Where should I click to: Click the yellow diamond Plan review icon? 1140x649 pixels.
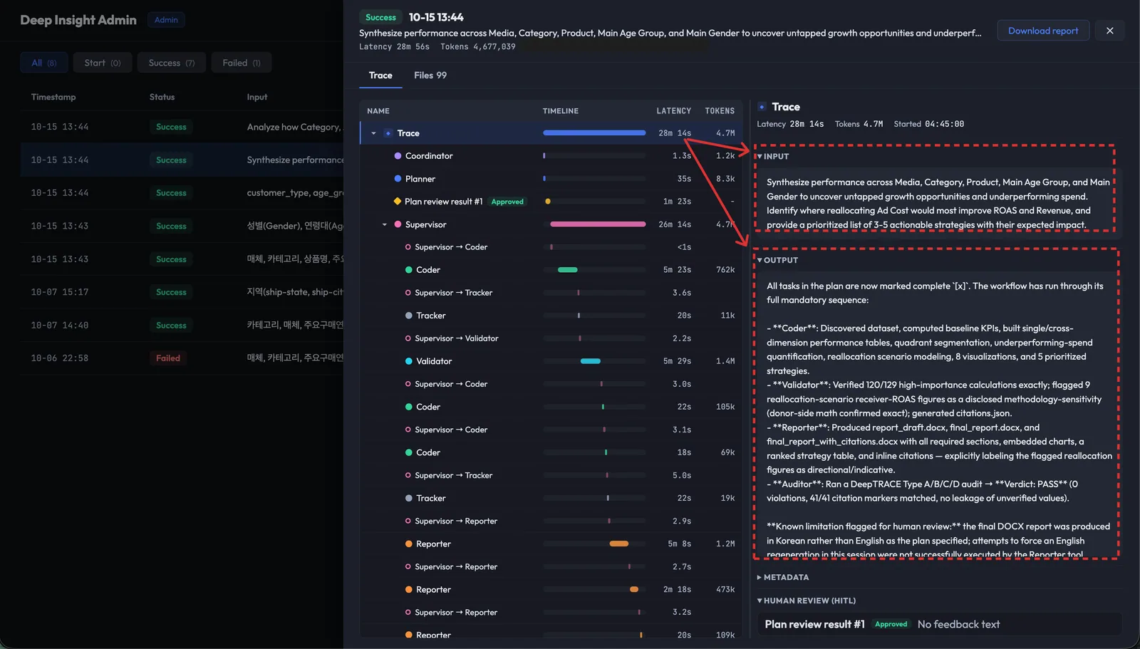398,202
